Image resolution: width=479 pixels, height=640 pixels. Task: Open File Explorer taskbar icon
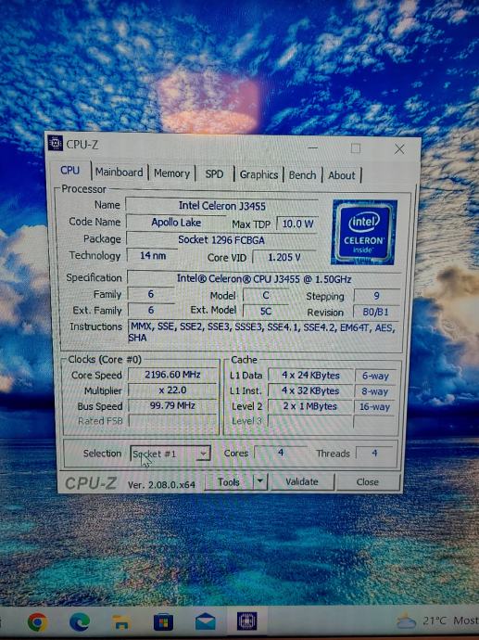click(x=121, y=622)
